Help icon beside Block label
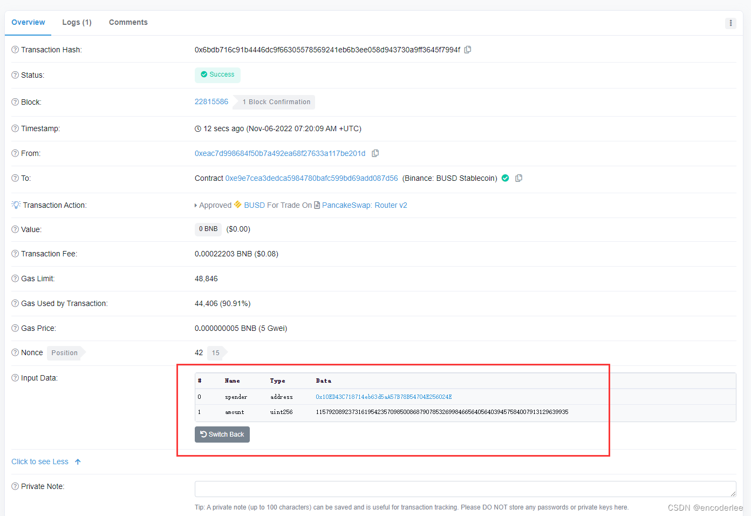This screenshot has width=751, height=516. 15,102
